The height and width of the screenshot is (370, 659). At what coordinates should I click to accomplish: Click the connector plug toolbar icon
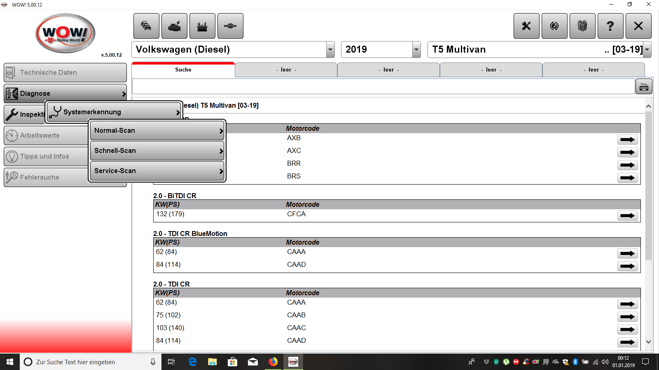coord(230,26)
